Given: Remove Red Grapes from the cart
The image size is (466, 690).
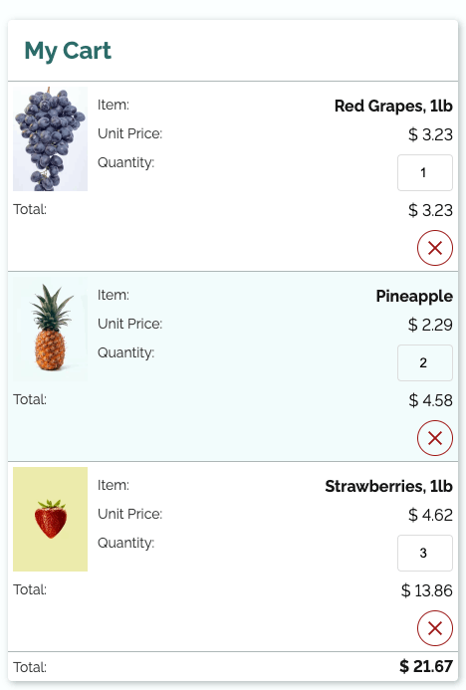Looking at the screenshot, I should pyautogui.click(x=435, y=248).
